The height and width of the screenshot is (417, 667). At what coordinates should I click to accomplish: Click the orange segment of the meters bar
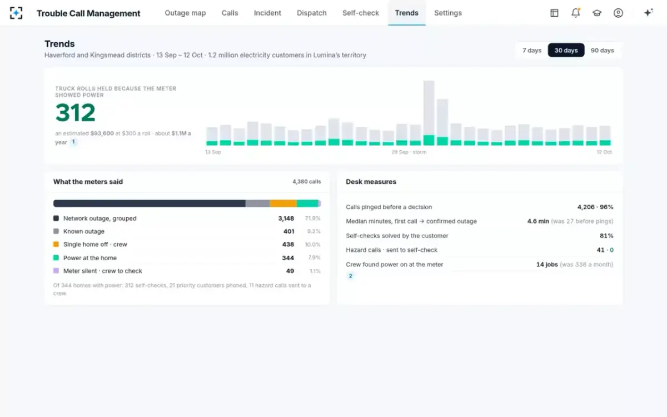click(x=283, y=203)
